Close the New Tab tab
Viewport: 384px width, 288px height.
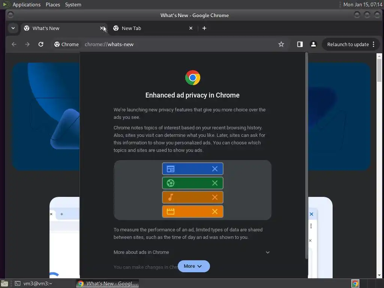191,28
